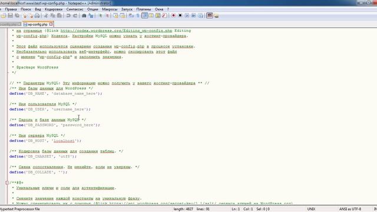Toggle the highlighted Indent Guide icon
Screen dimensions: 377x212
tap(145, 16)
